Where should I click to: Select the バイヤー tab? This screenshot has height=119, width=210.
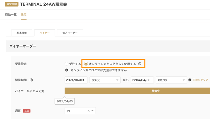click(x=45, y=33)
